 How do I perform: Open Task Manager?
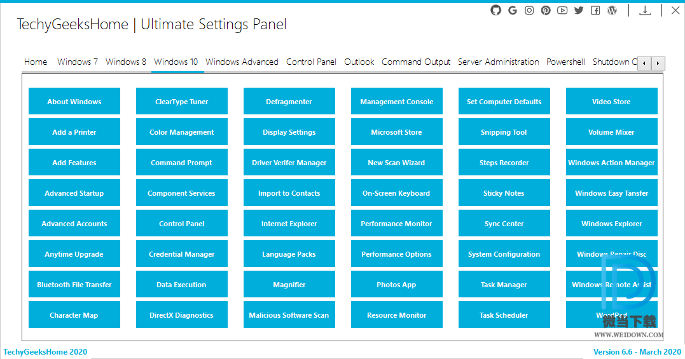pyautogui.click(x=504, y=285)
